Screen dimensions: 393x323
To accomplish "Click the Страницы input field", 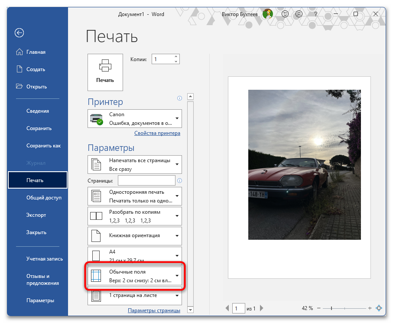I will click(x=146, y=180).
